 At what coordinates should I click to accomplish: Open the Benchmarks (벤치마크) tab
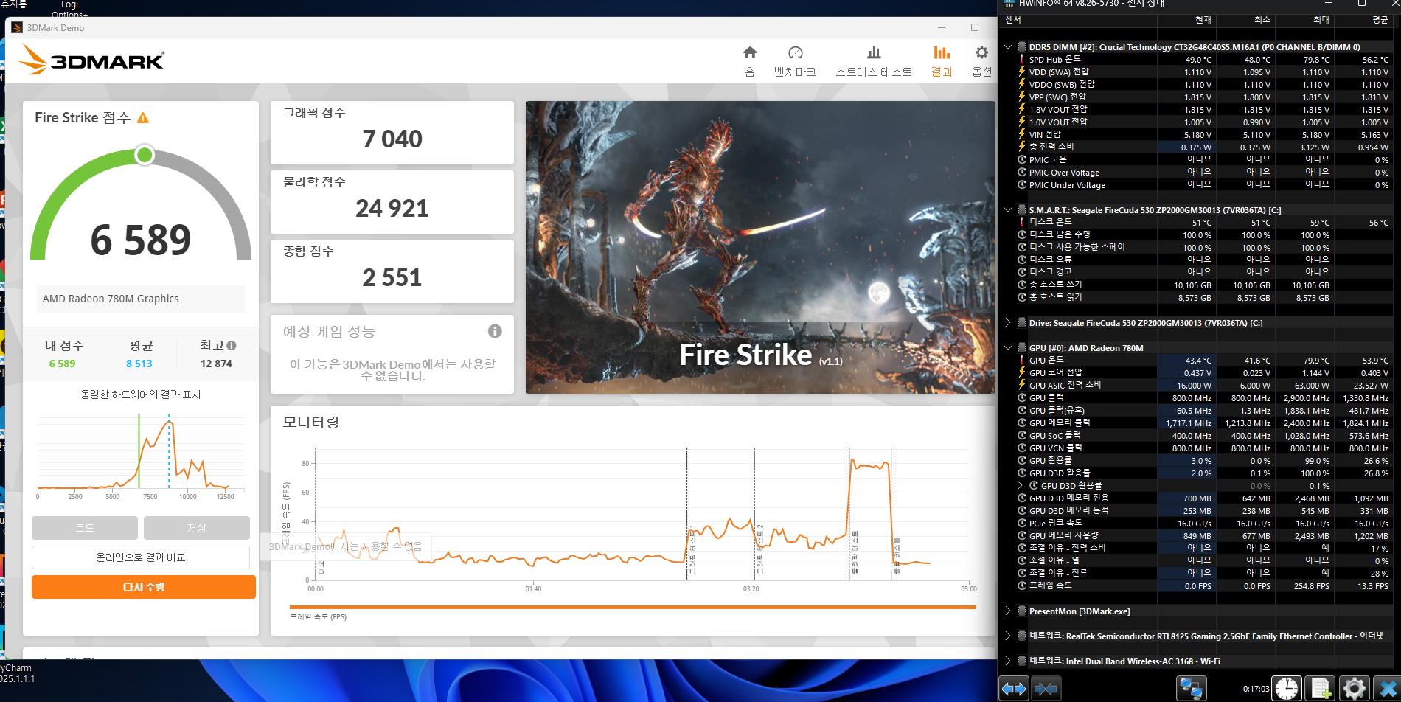(x=795, y=61)
